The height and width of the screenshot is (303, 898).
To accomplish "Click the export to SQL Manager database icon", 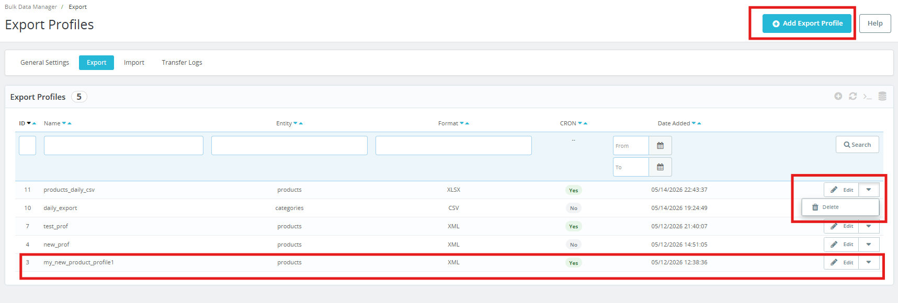I will pyautogui.click(x=882, y=96).
